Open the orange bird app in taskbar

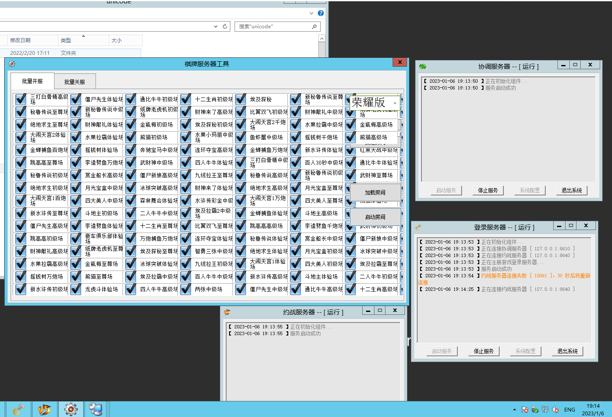[44, 409]
